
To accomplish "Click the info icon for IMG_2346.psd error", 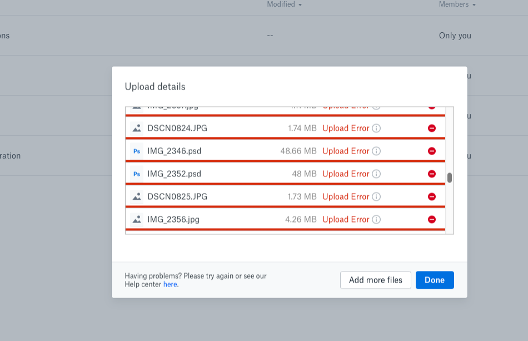I will point(376,151).
